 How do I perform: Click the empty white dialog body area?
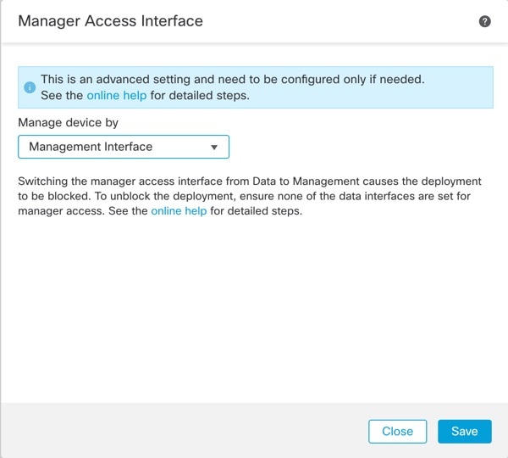coord(254,309)
